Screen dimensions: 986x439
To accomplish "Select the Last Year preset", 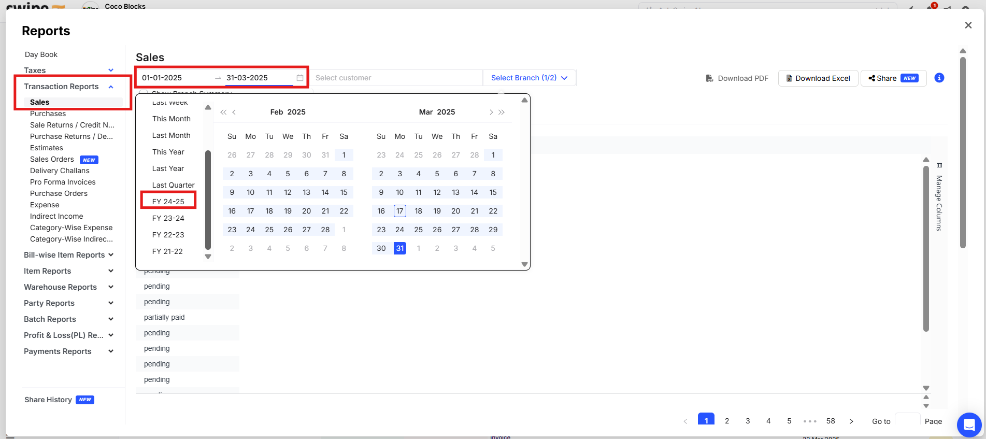I will click(168, 168).
